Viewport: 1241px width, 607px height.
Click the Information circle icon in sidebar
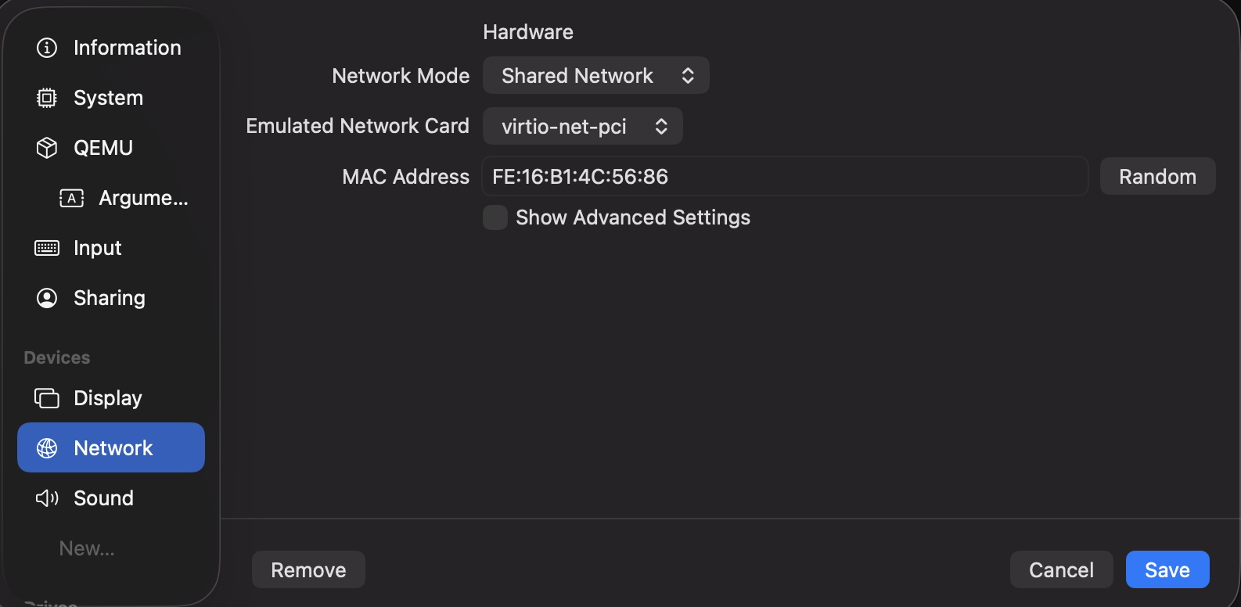pos(47,48)
